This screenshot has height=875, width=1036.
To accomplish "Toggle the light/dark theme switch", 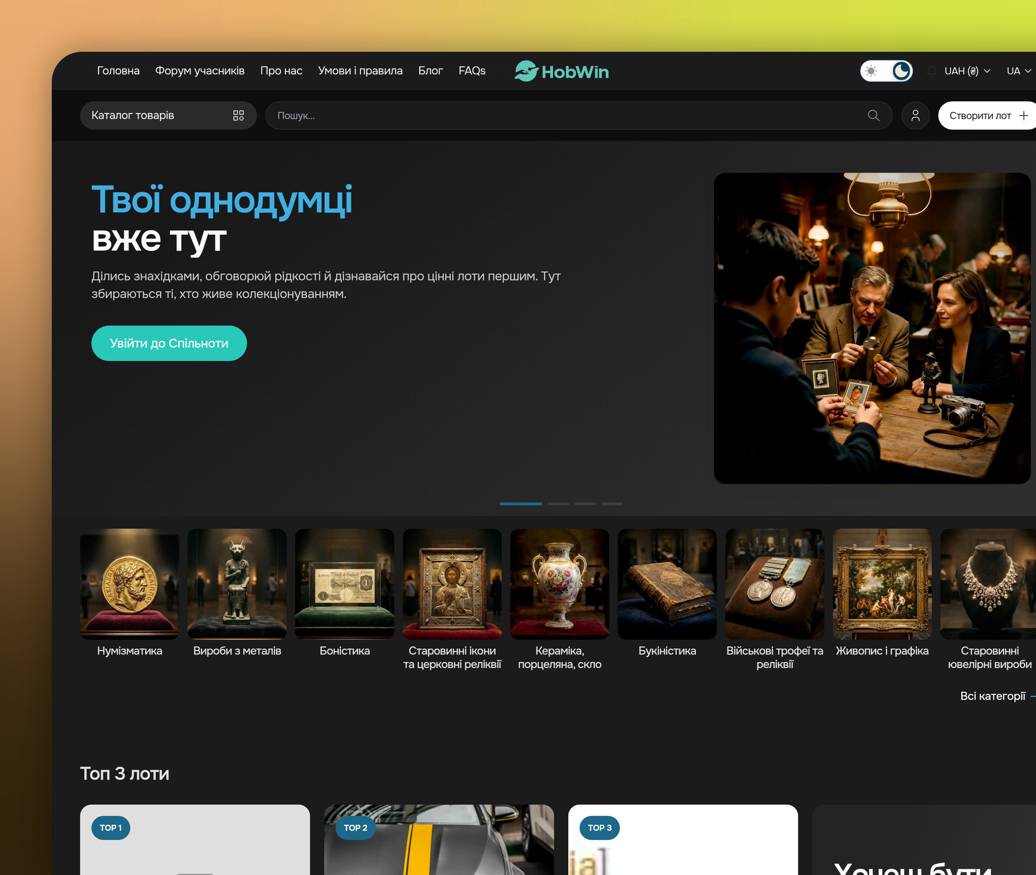I will (x=886, y=71).
